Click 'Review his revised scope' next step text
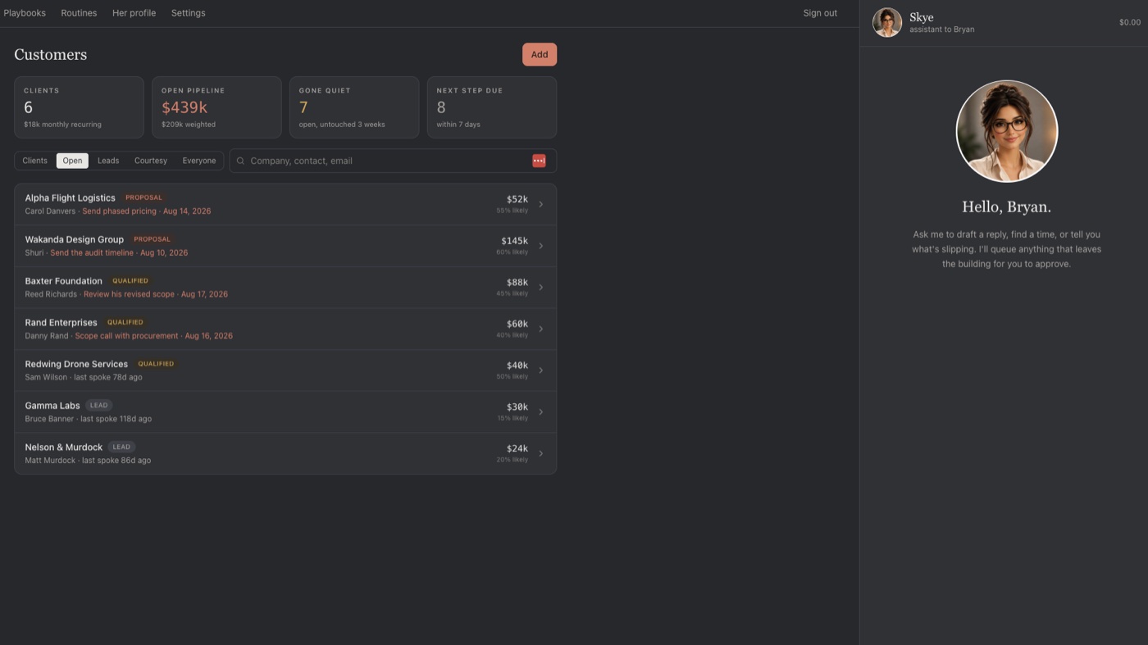Image resolution: width=1148 pixels, height=645 pixels. (129, 294)
